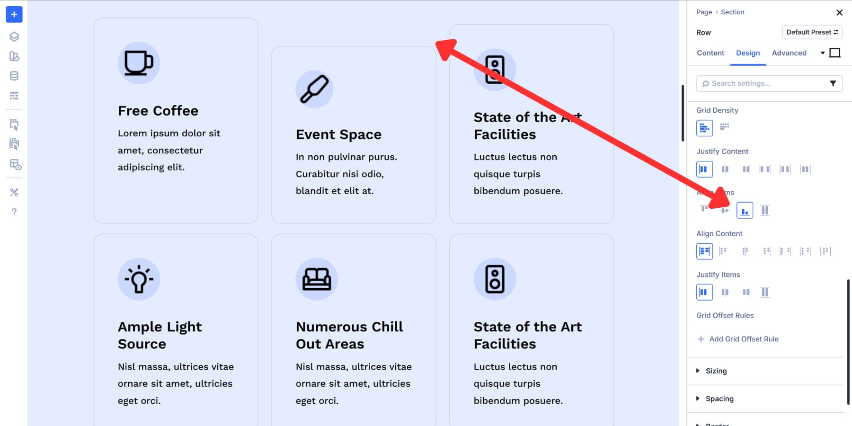This screenshot has height=426, width=852.
Task: Open the Structure/Layers panel icon
Action: pyautogui.click(x=14, y=36)
